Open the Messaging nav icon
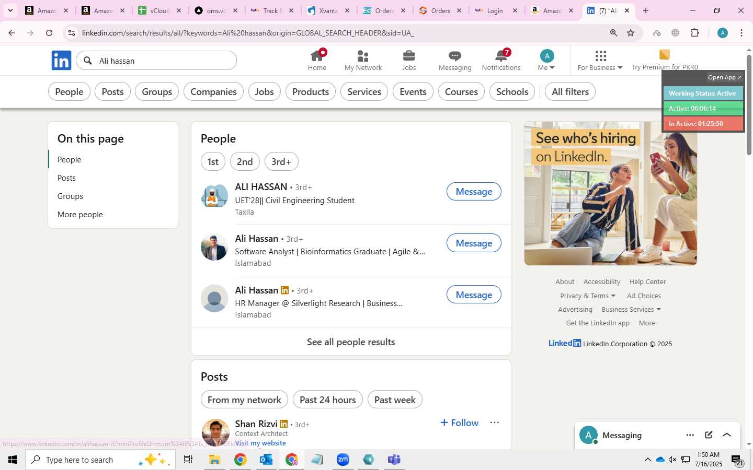Image resolution: width=753 pixels, height=470 pixels. pos(455,61)
